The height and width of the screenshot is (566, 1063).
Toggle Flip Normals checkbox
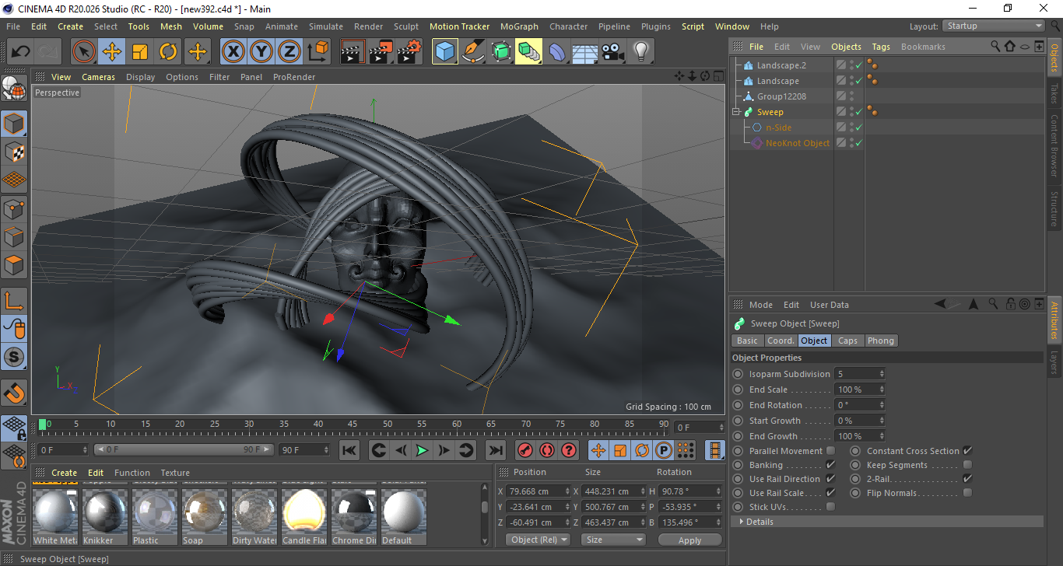(968, 493)
